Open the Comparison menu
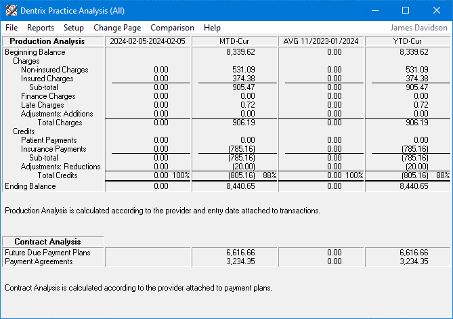 coord(172,28)
